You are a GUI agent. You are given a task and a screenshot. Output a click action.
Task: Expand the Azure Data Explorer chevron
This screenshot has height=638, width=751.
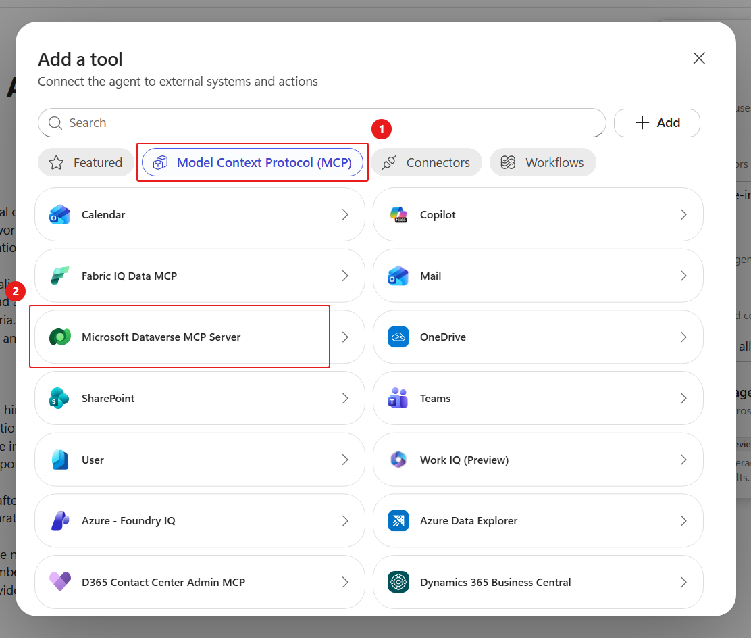coord(683,520)
